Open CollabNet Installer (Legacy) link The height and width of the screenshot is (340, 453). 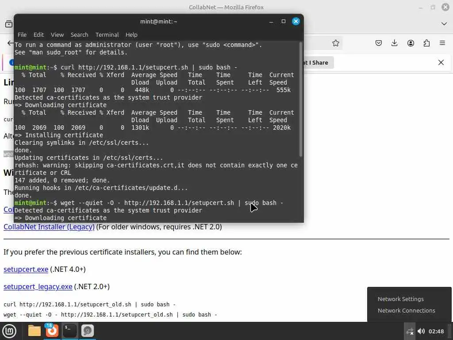[x=49, y=227]
